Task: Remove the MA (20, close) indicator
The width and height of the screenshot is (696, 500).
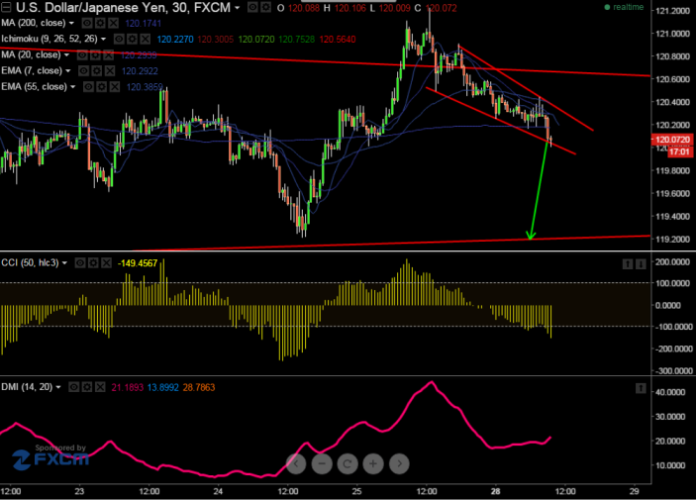Action: click(x=109, y=55)
